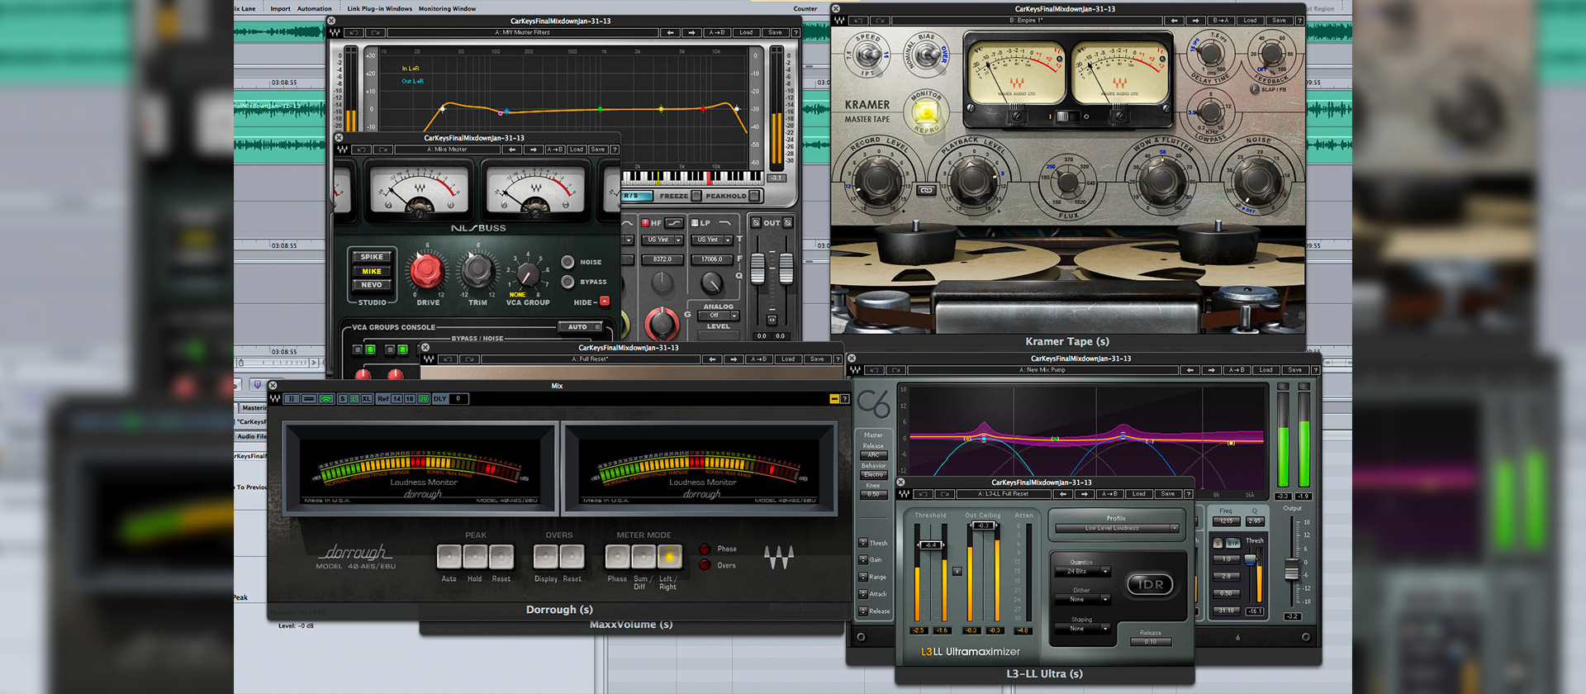
Task: Open NLS Buss preset name field
Action: [447, 150]
